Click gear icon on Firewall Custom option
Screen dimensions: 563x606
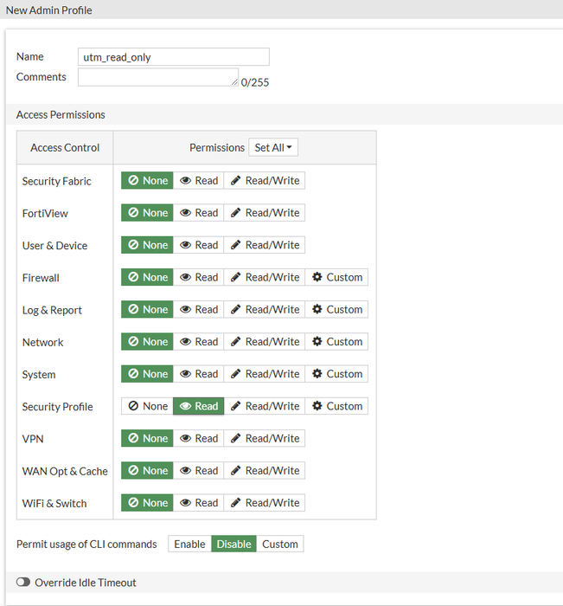317,278
